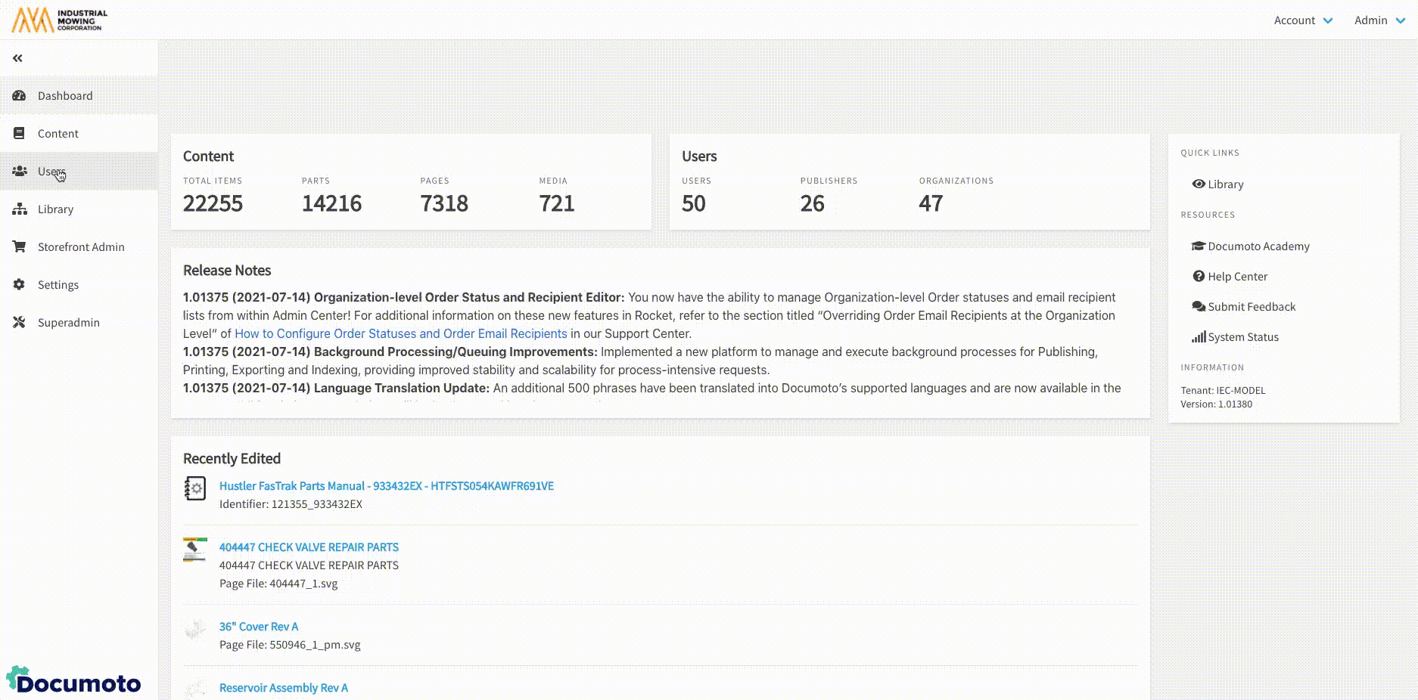Screen dimensions: 1418x700
Task: Click the Dashboard gauge icon
Action: click(x=20, y=96)
